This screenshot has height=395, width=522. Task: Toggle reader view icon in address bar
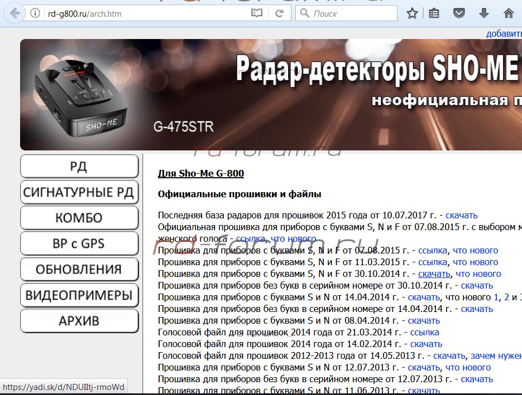pyautogui.click(x=257, y=13)
